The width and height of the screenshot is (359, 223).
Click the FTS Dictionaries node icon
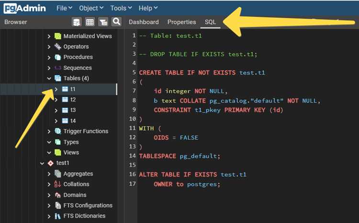[58, 216]
